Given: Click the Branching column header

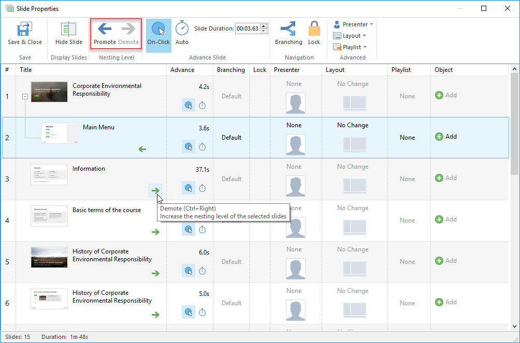Looking at the screenshot, I should coord(230,70).
